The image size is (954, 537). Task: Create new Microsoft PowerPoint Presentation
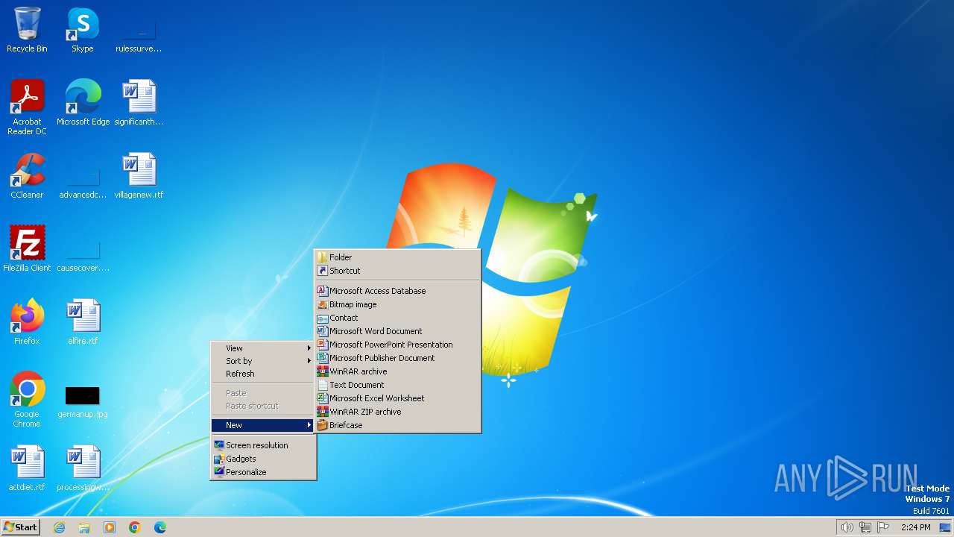click(x=397, y=345)
